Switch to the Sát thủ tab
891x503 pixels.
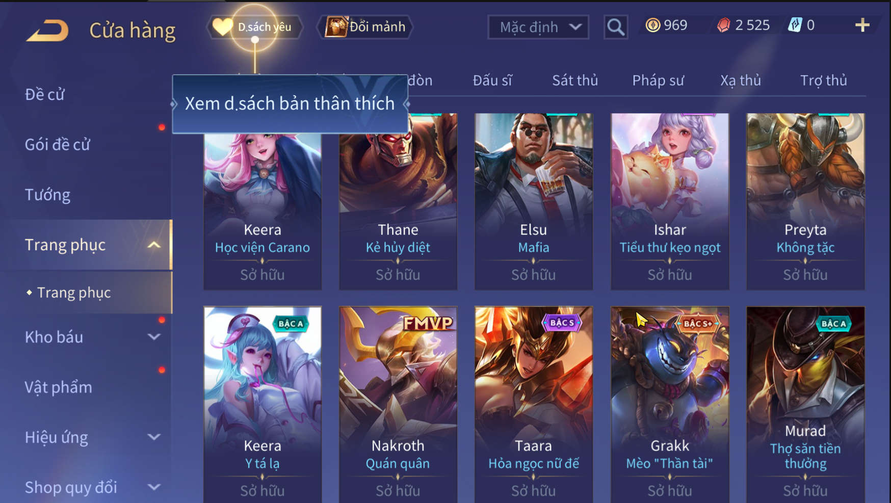coord(575,81)
